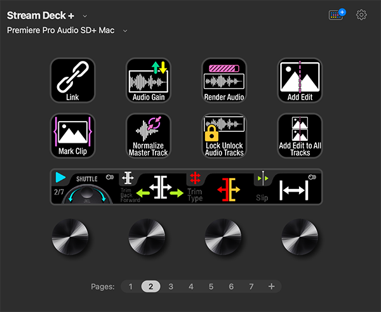Open the Premiere Pro Audio profile dropdown
381x312 pixels.
pyautogui.click(x=125, y=31)
